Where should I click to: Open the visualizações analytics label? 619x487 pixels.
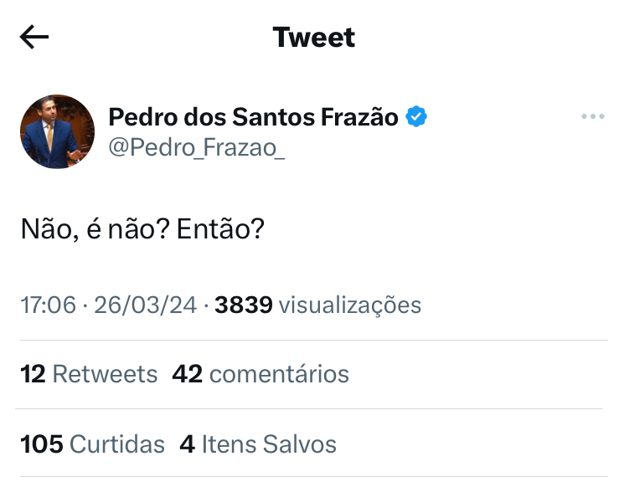(350, 305)
